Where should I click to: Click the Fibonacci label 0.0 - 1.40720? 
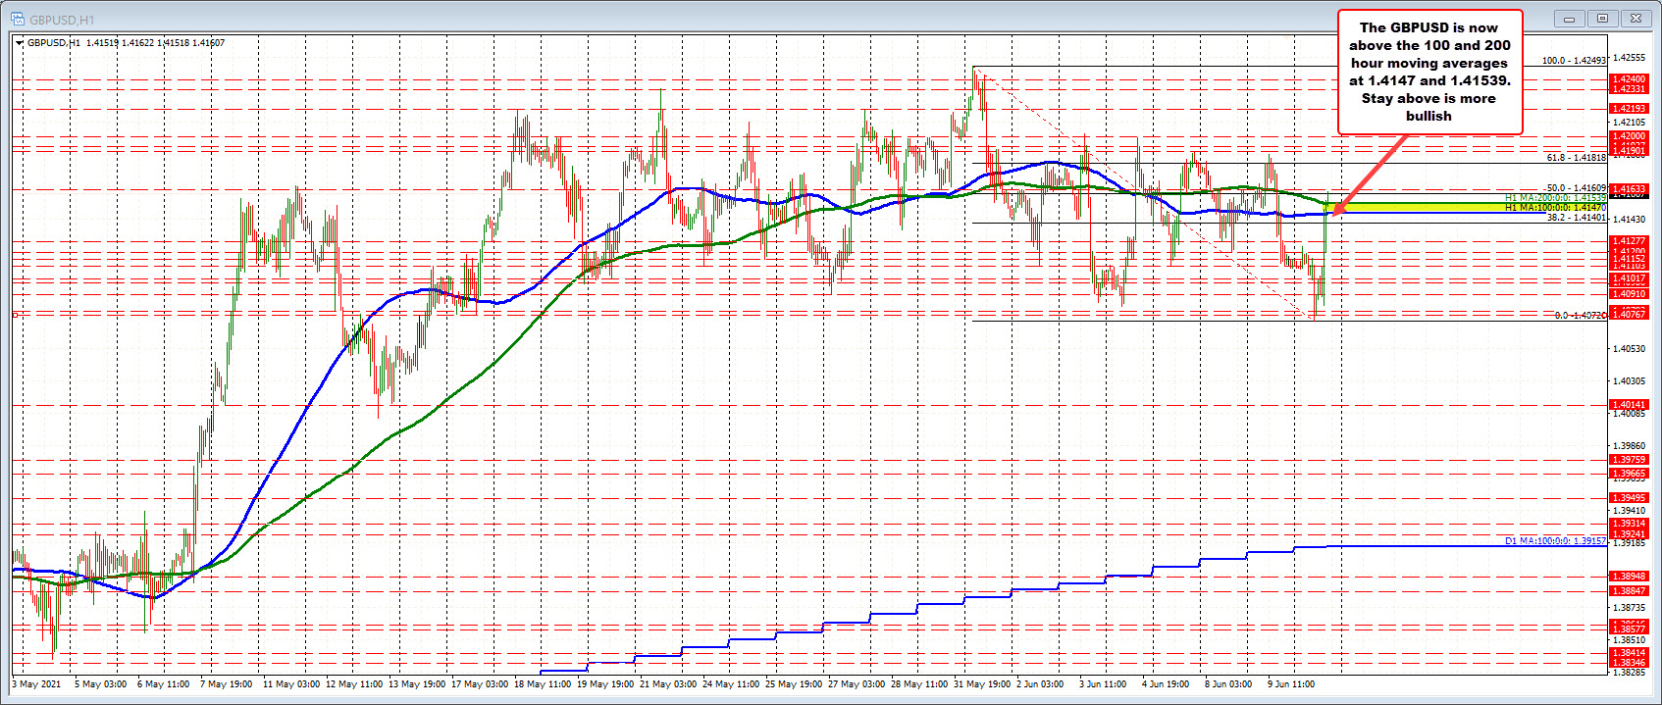[1581, 316]
